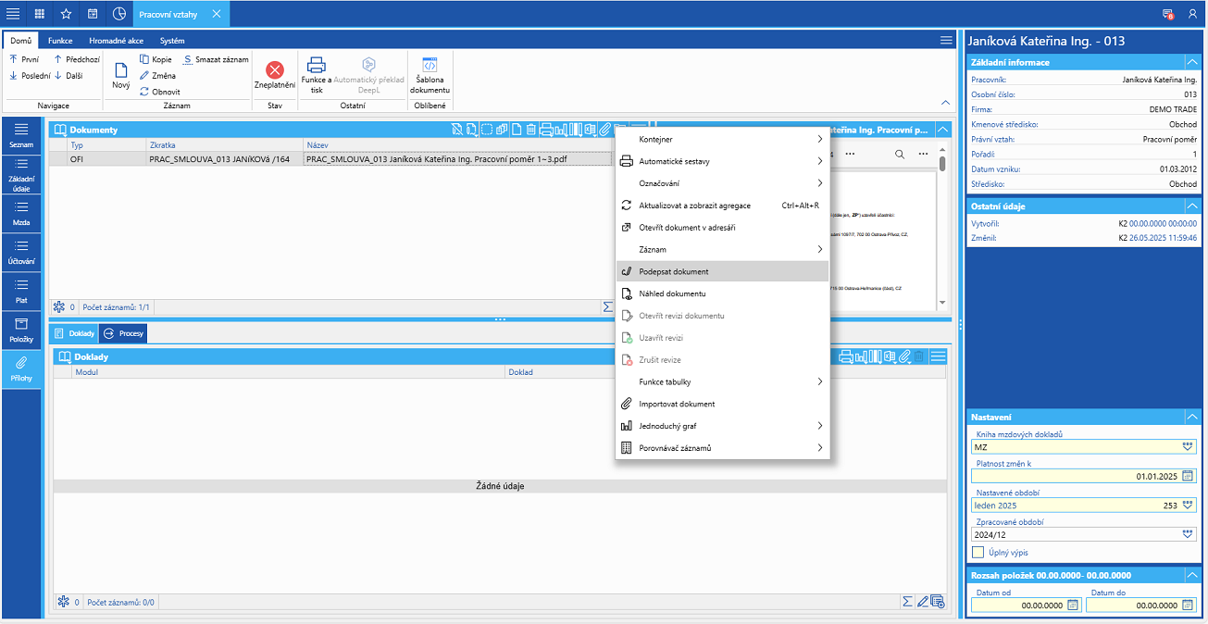
Task: Switch to the Hromadné akce ribbon tab
Action: (116, 41)
